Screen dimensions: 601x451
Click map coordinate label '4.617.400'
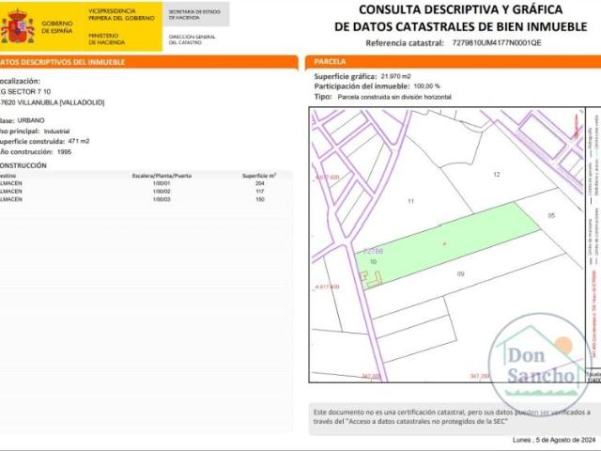(327, 287)
